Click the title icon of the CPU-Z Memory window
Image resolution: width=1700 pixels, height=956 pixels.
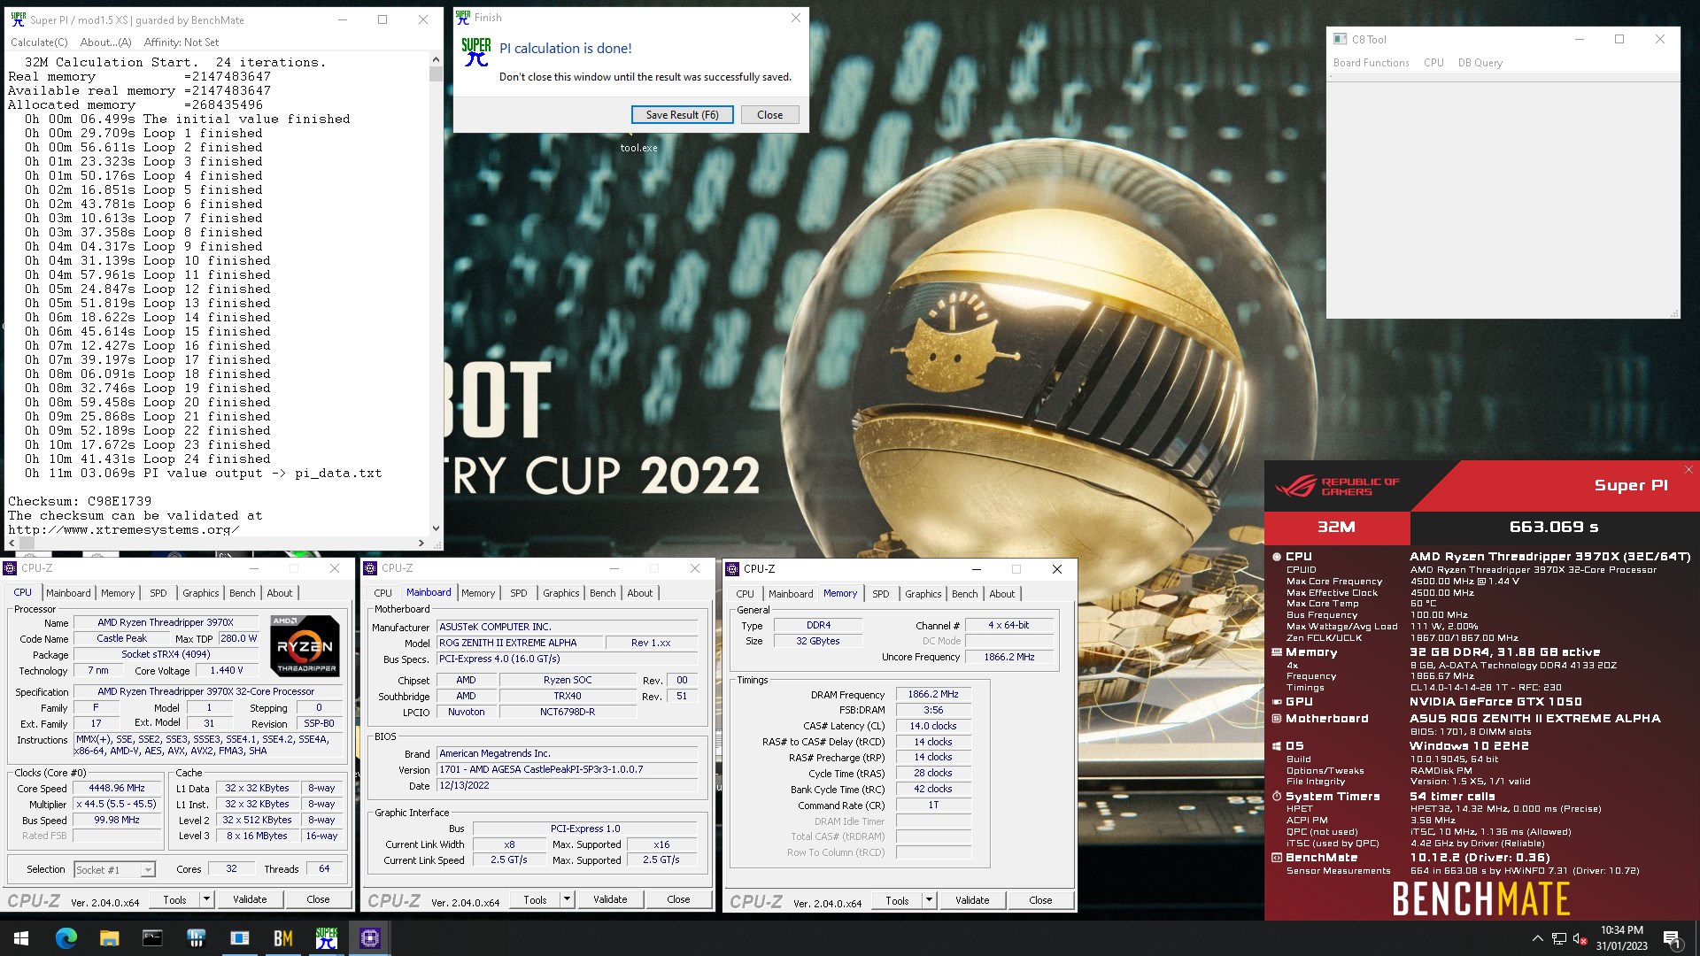click(732, 569)
